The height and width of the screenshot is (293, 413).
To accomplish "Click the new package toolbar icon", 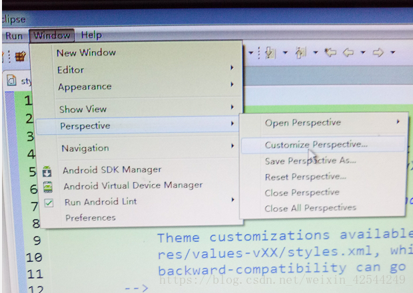I will tap(21, 56).
